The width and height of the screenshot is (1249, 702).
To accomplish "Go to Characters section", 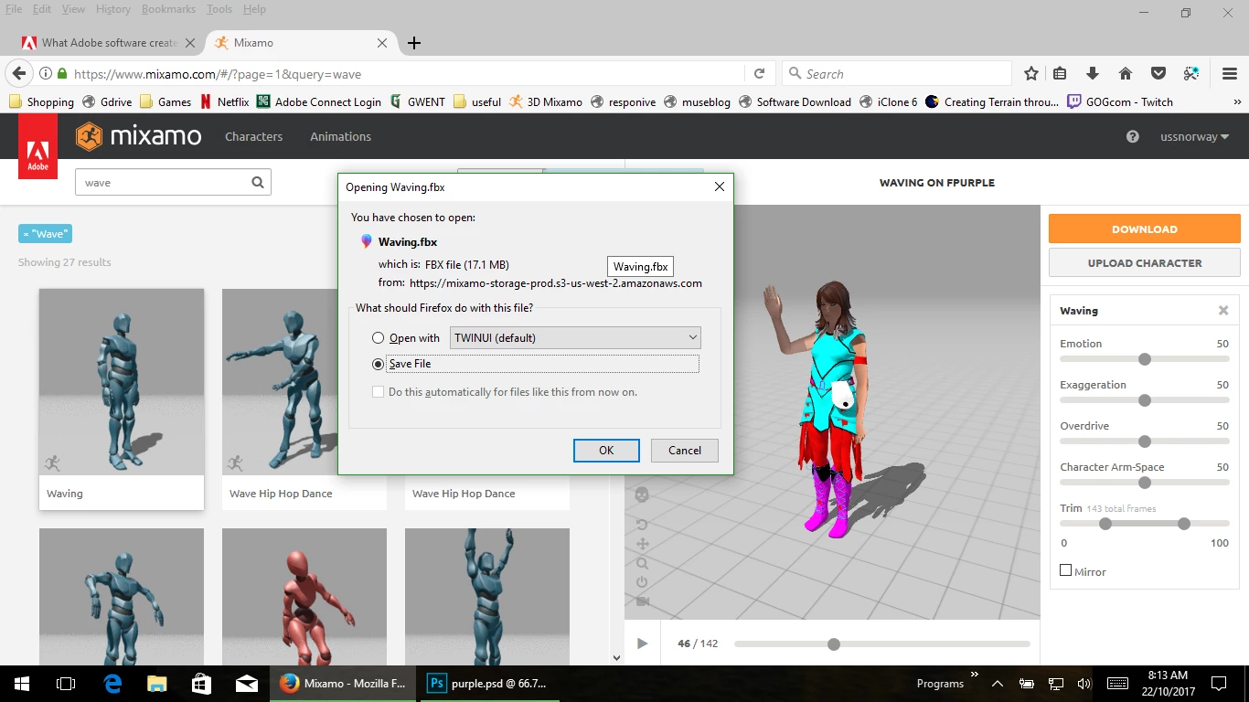I will 254,136.
